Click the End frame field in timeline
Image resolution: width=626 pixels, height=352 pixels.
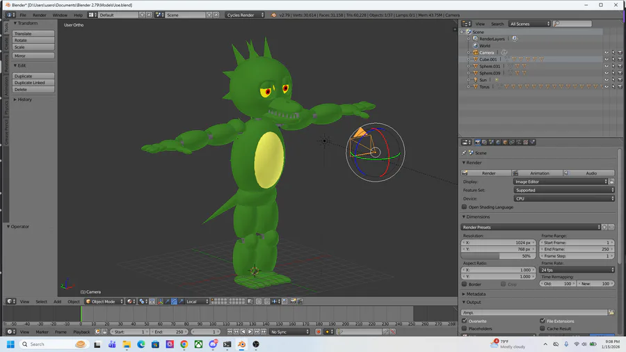(168, 332)
